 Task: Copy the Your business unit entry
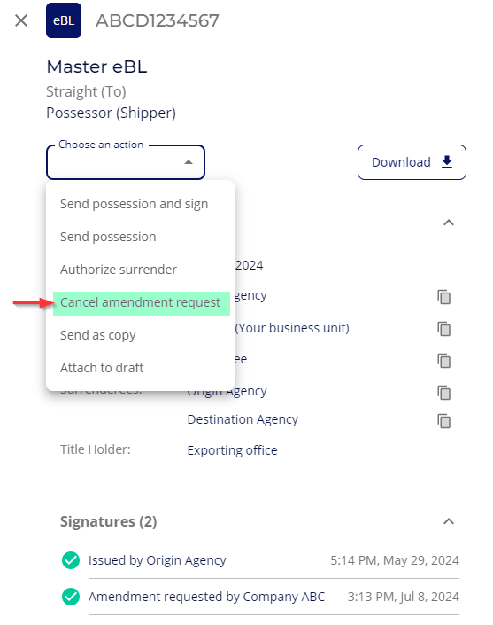tap(443, 329)
